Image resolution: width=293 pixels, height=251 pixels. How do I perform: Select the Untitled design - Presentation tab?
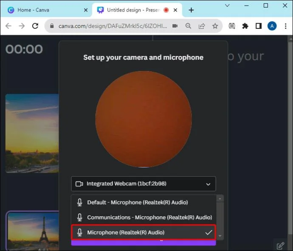(x=137, y=10)
